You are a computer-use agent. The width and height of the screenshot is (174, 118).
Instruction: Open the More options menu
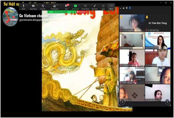tap(111, 7)
